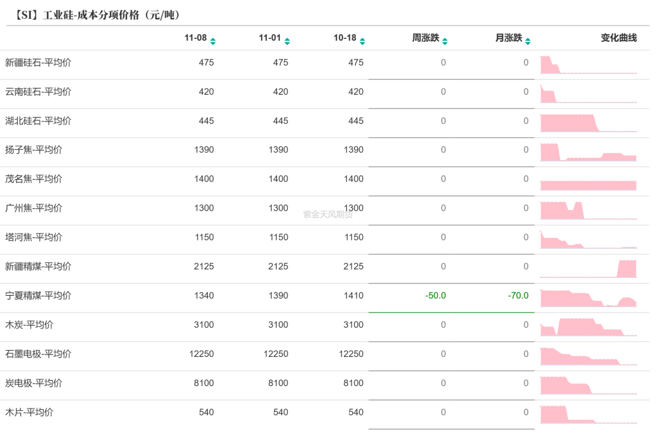Click the -50.0 weekly change value

[x=436, y=296]
